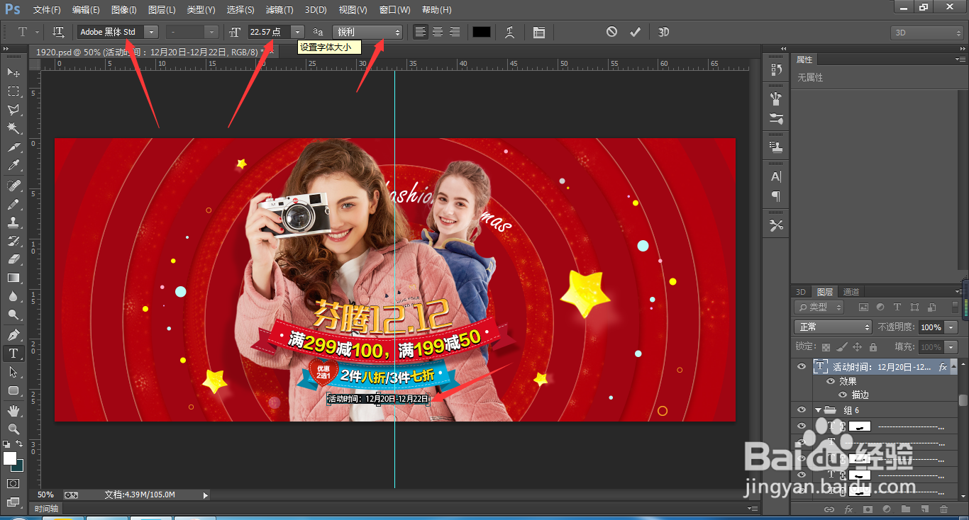969x520 pixels.
Task: Commit current text edits
Action: [x=635, y=32]
